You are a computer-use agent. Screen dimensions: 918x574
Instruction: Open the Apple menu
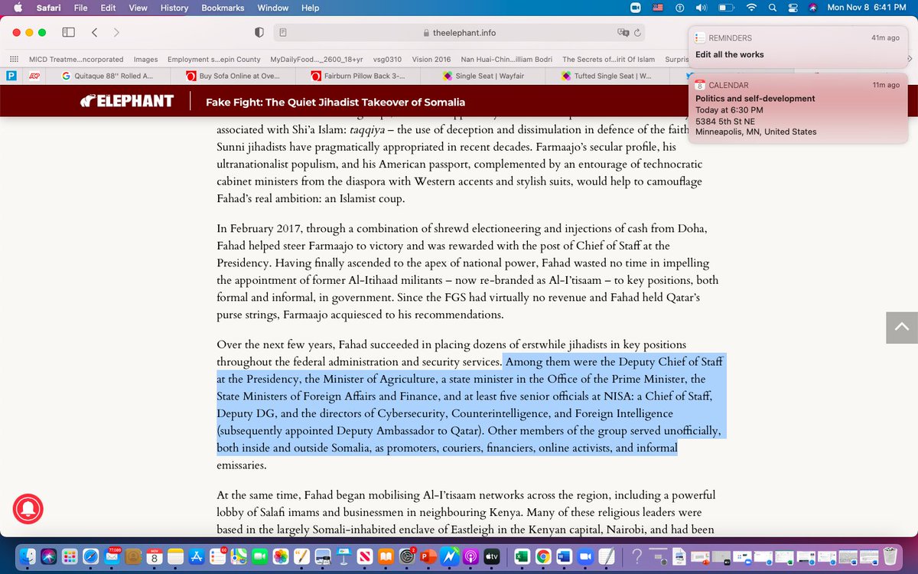pos(18,8)
